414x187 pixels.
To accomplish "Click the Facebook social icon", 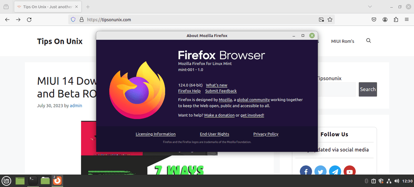I will (306, 171).
